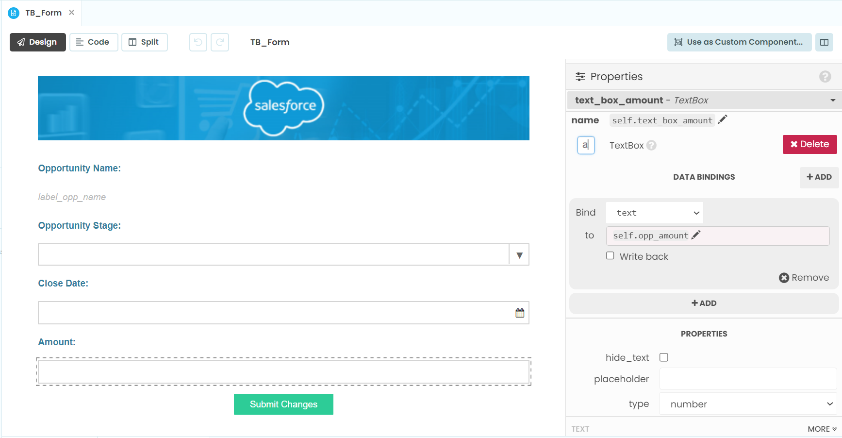This screenshot has width=842, height=438.
Task: Click the TextBox help icon
Action: coord(651,145)
